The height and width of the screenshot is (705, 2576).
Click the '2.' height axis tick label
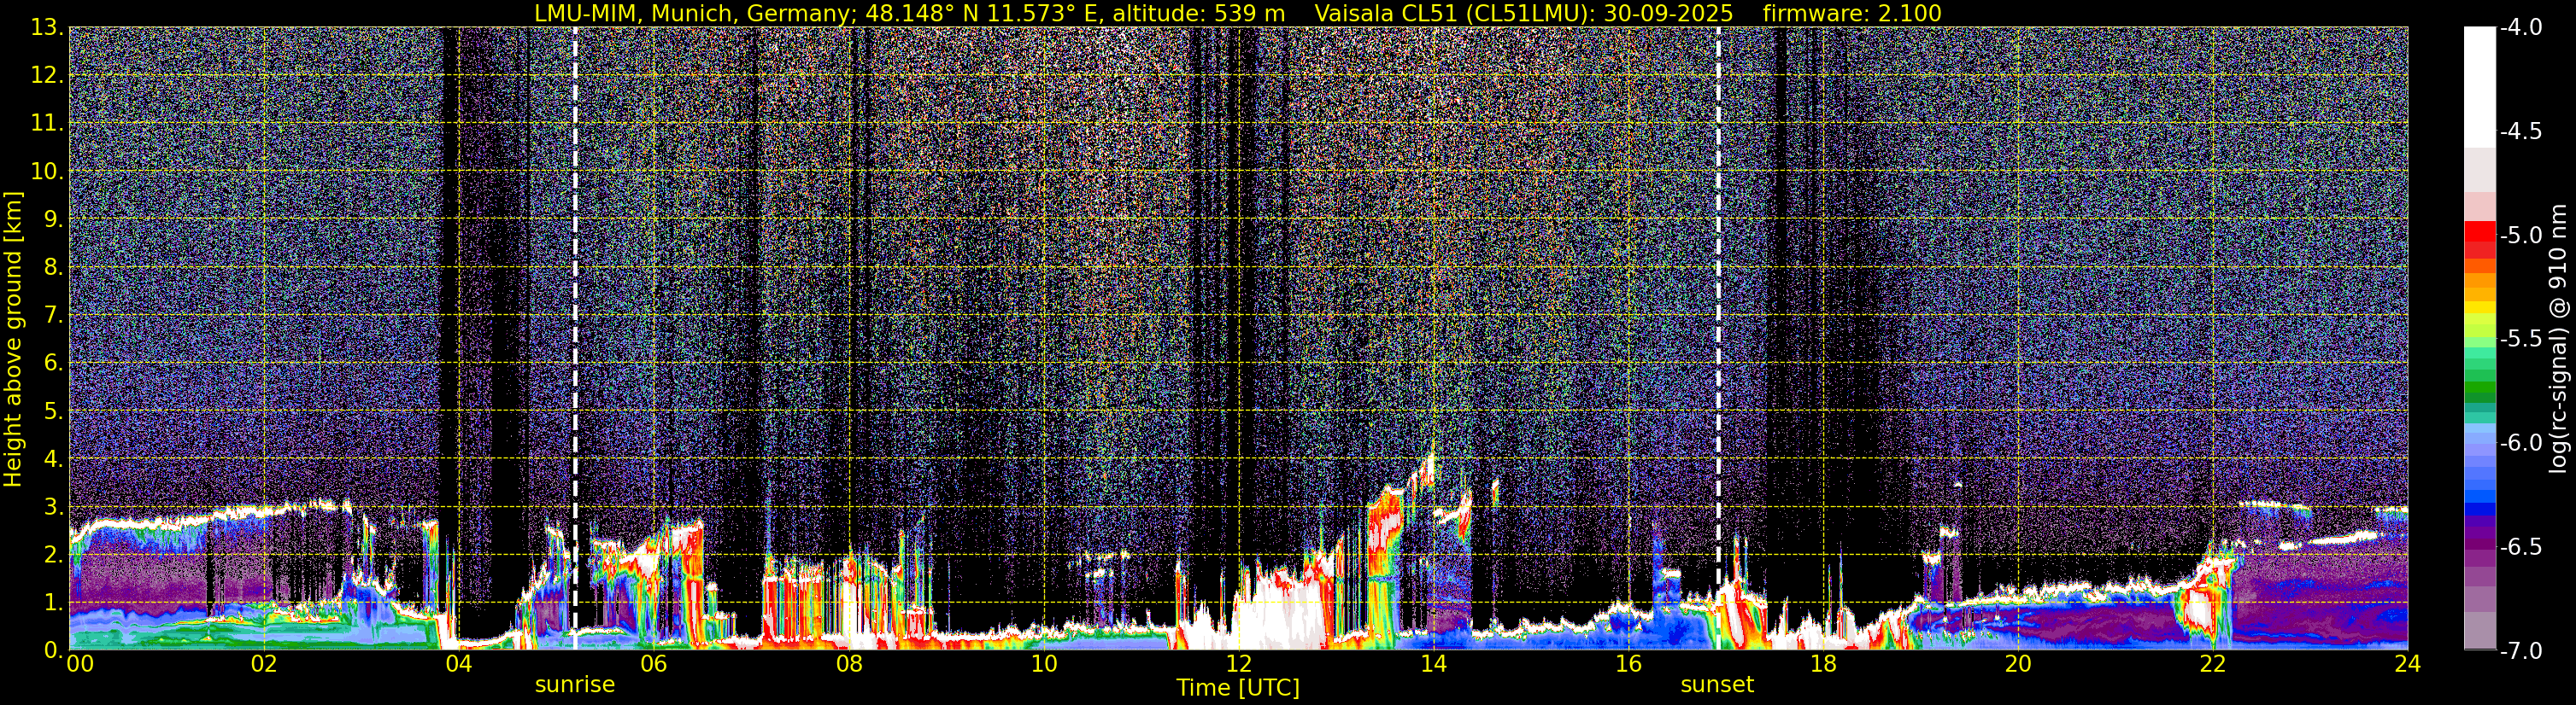(54, 556)
